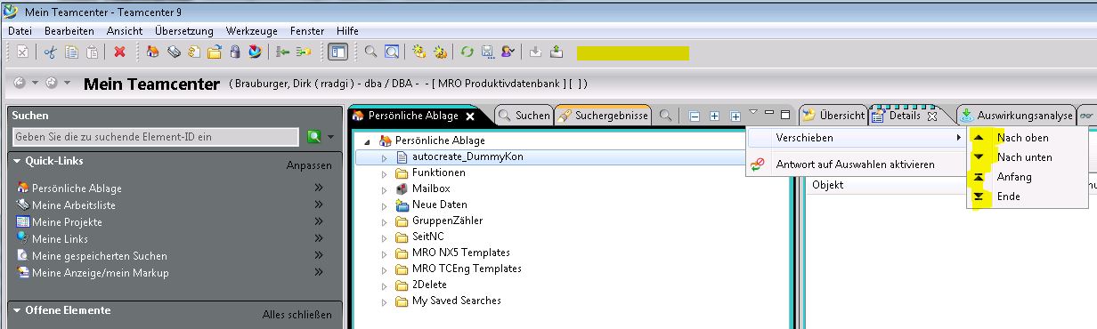The width and height of the screenshot is (1097, 329).
Task: Open the Ansicht menu
Action: 124,30
